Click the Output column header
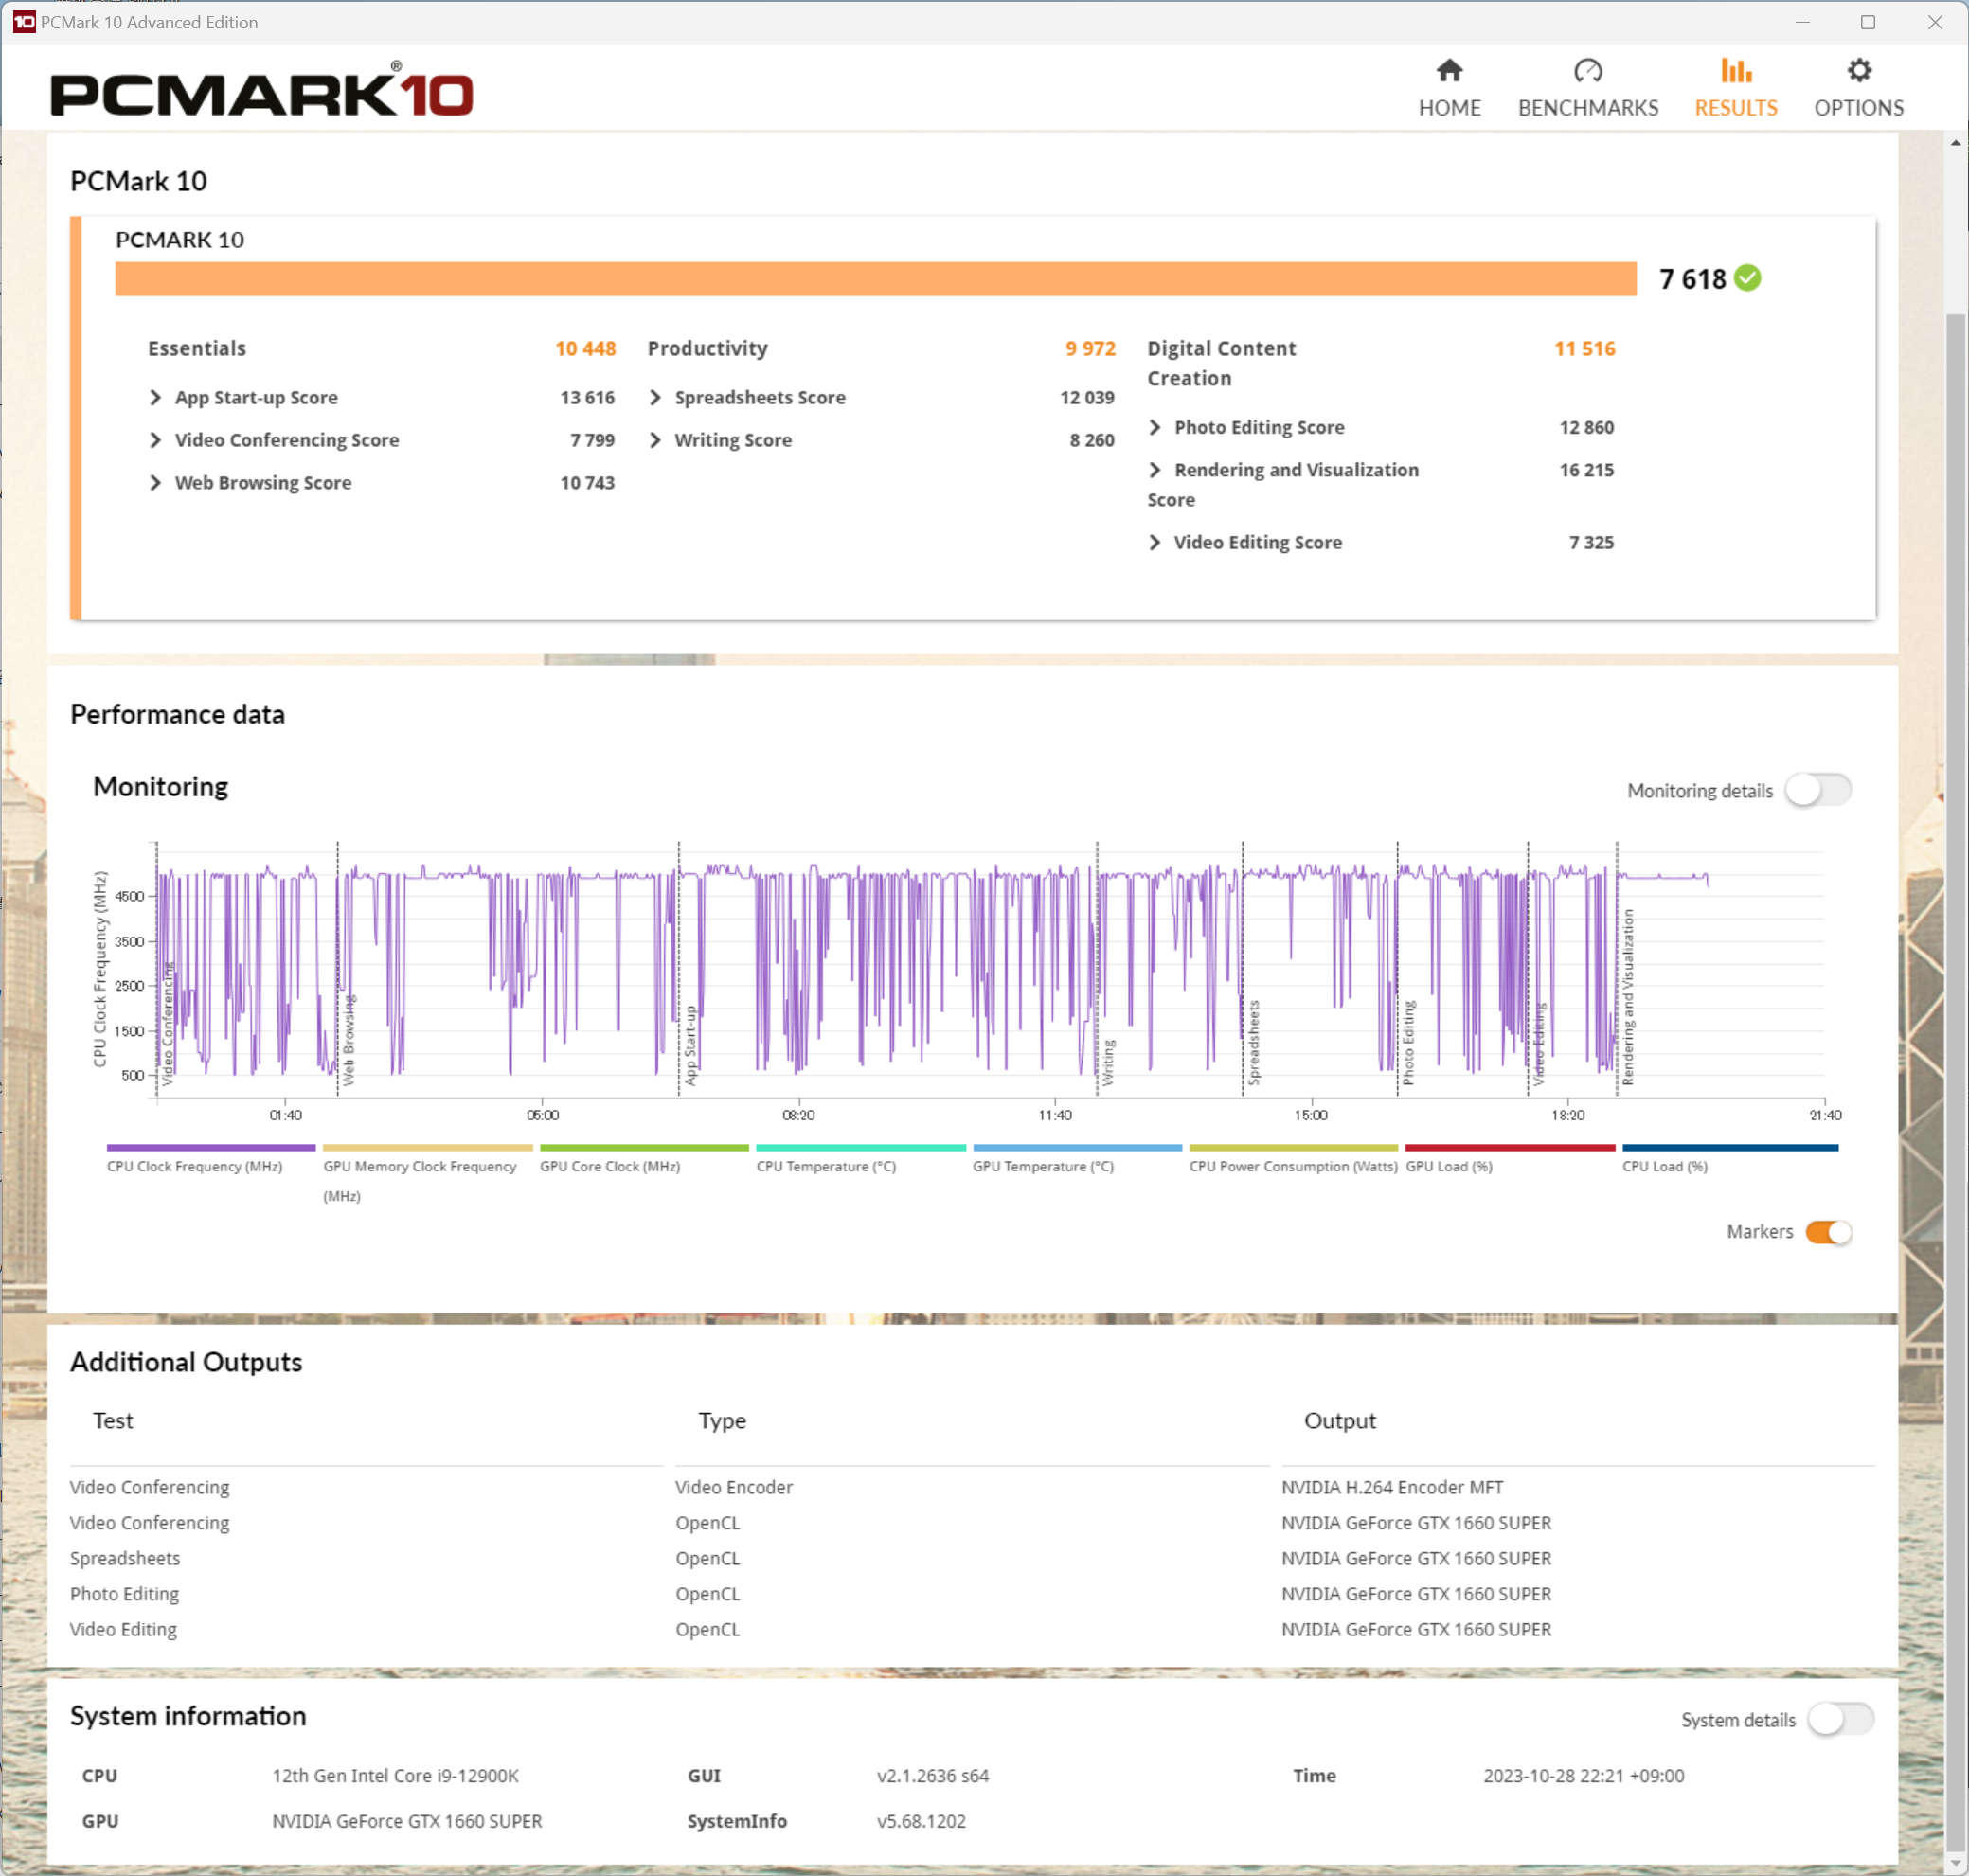The height and width of the screenshot is (1876, 1969). 1340,1420
